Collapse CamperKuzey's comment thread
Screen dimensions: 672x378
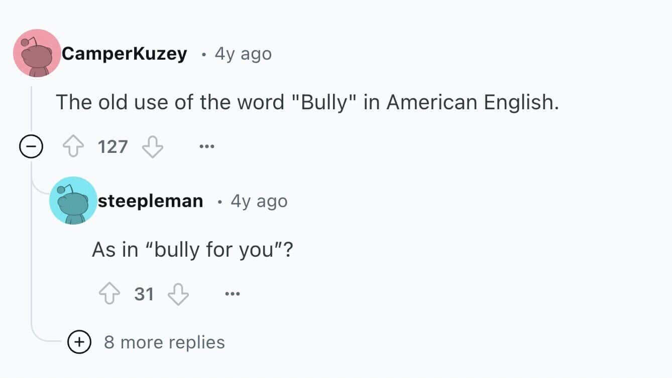30,147
